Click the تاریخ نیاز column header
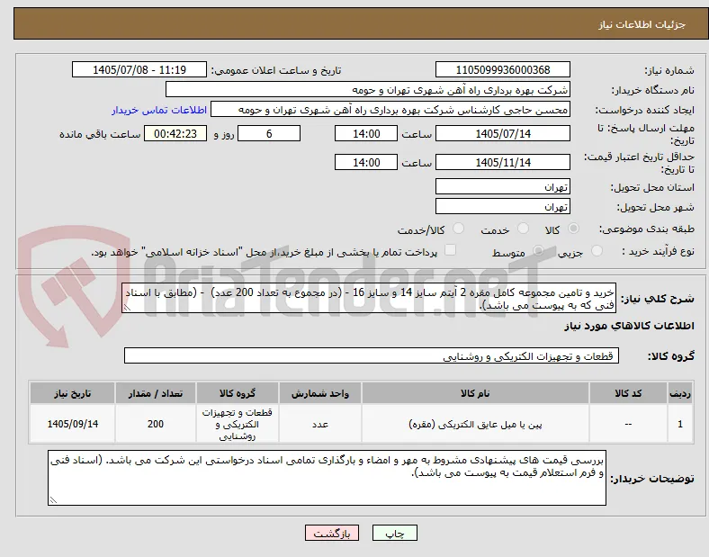Image resolution: width=709 pixels, height=557 pixels. [x=72, y=393]
